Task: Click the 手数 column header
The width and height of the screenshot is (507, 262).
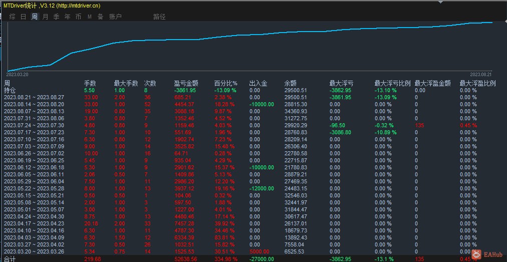Action: click(90, 84)
